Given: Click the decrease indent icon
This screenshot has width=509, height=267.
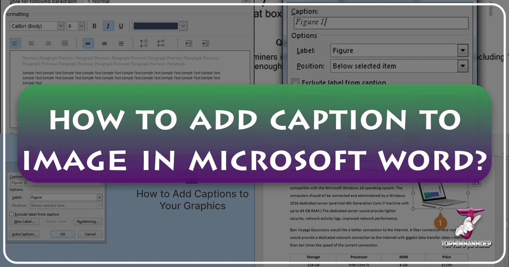Looking at the screenshot, I should (x=188, y=43).
